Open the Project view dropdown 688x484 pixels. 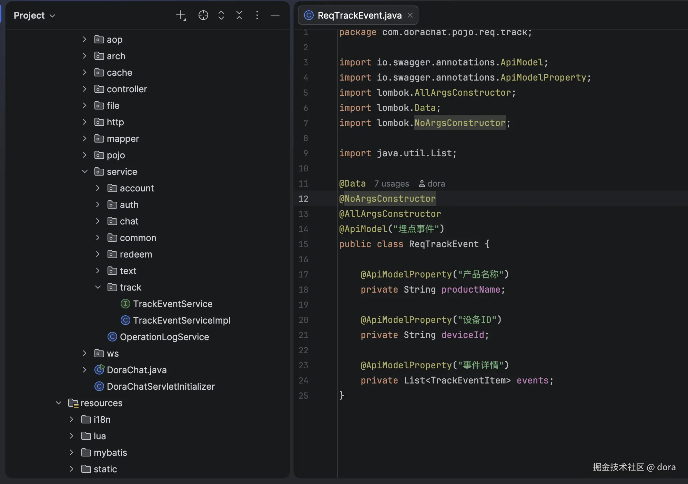click(34, 15)
